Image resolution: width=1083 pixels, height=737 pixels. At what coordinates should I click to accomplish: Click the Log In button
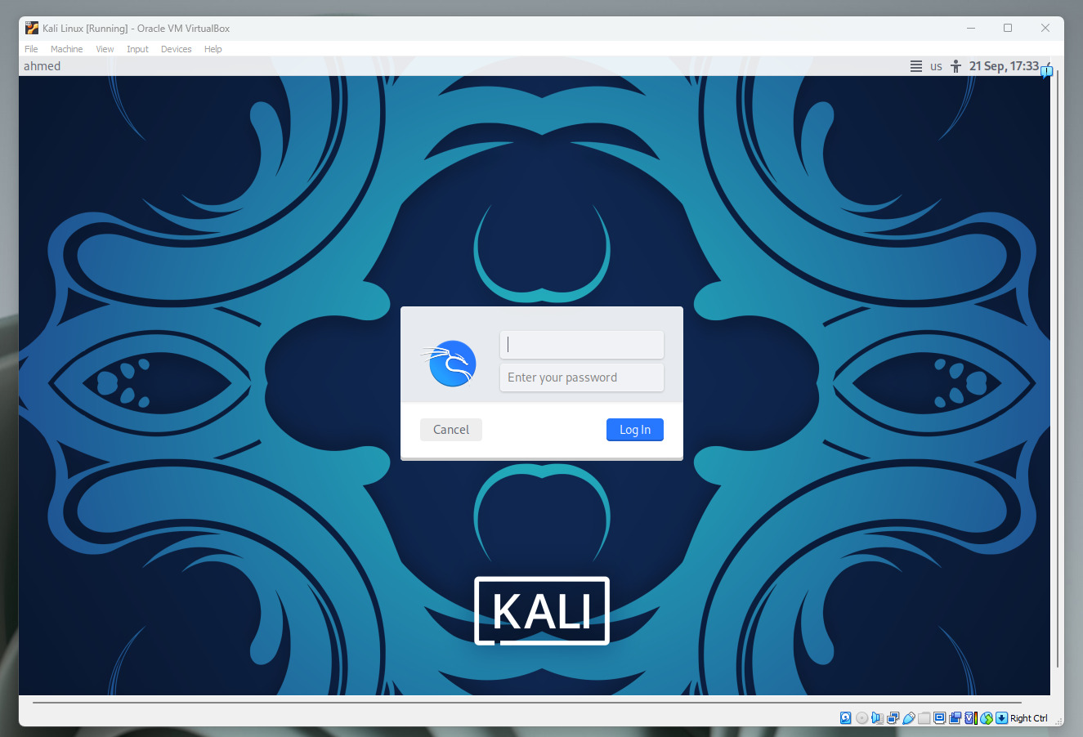coord(635,430)
